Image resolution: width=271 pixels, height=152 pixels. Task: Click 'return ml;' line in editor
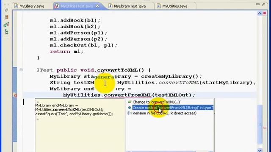point(66,52)
